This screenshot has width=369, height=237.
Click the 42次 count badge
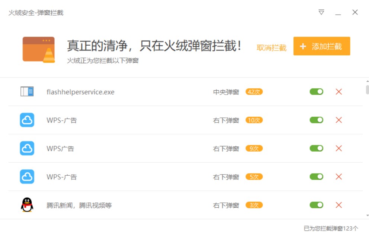[x=254, y=92]
